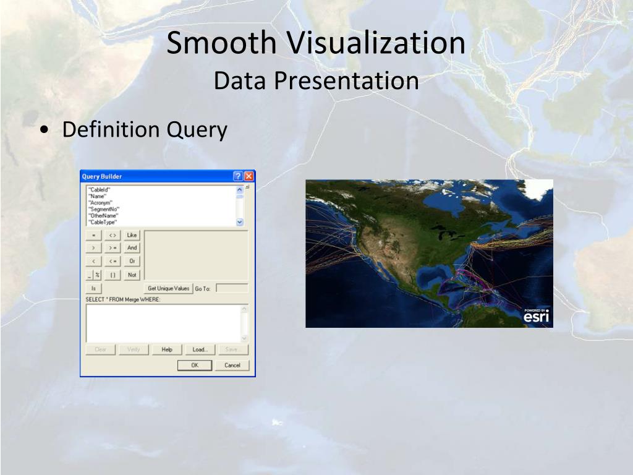Click the underscore wildcard button
The image size is (633, 475).
pos(90,275)
